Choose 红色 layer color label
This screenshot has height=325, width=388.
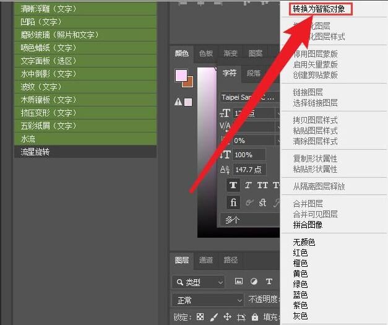[300, 253]
